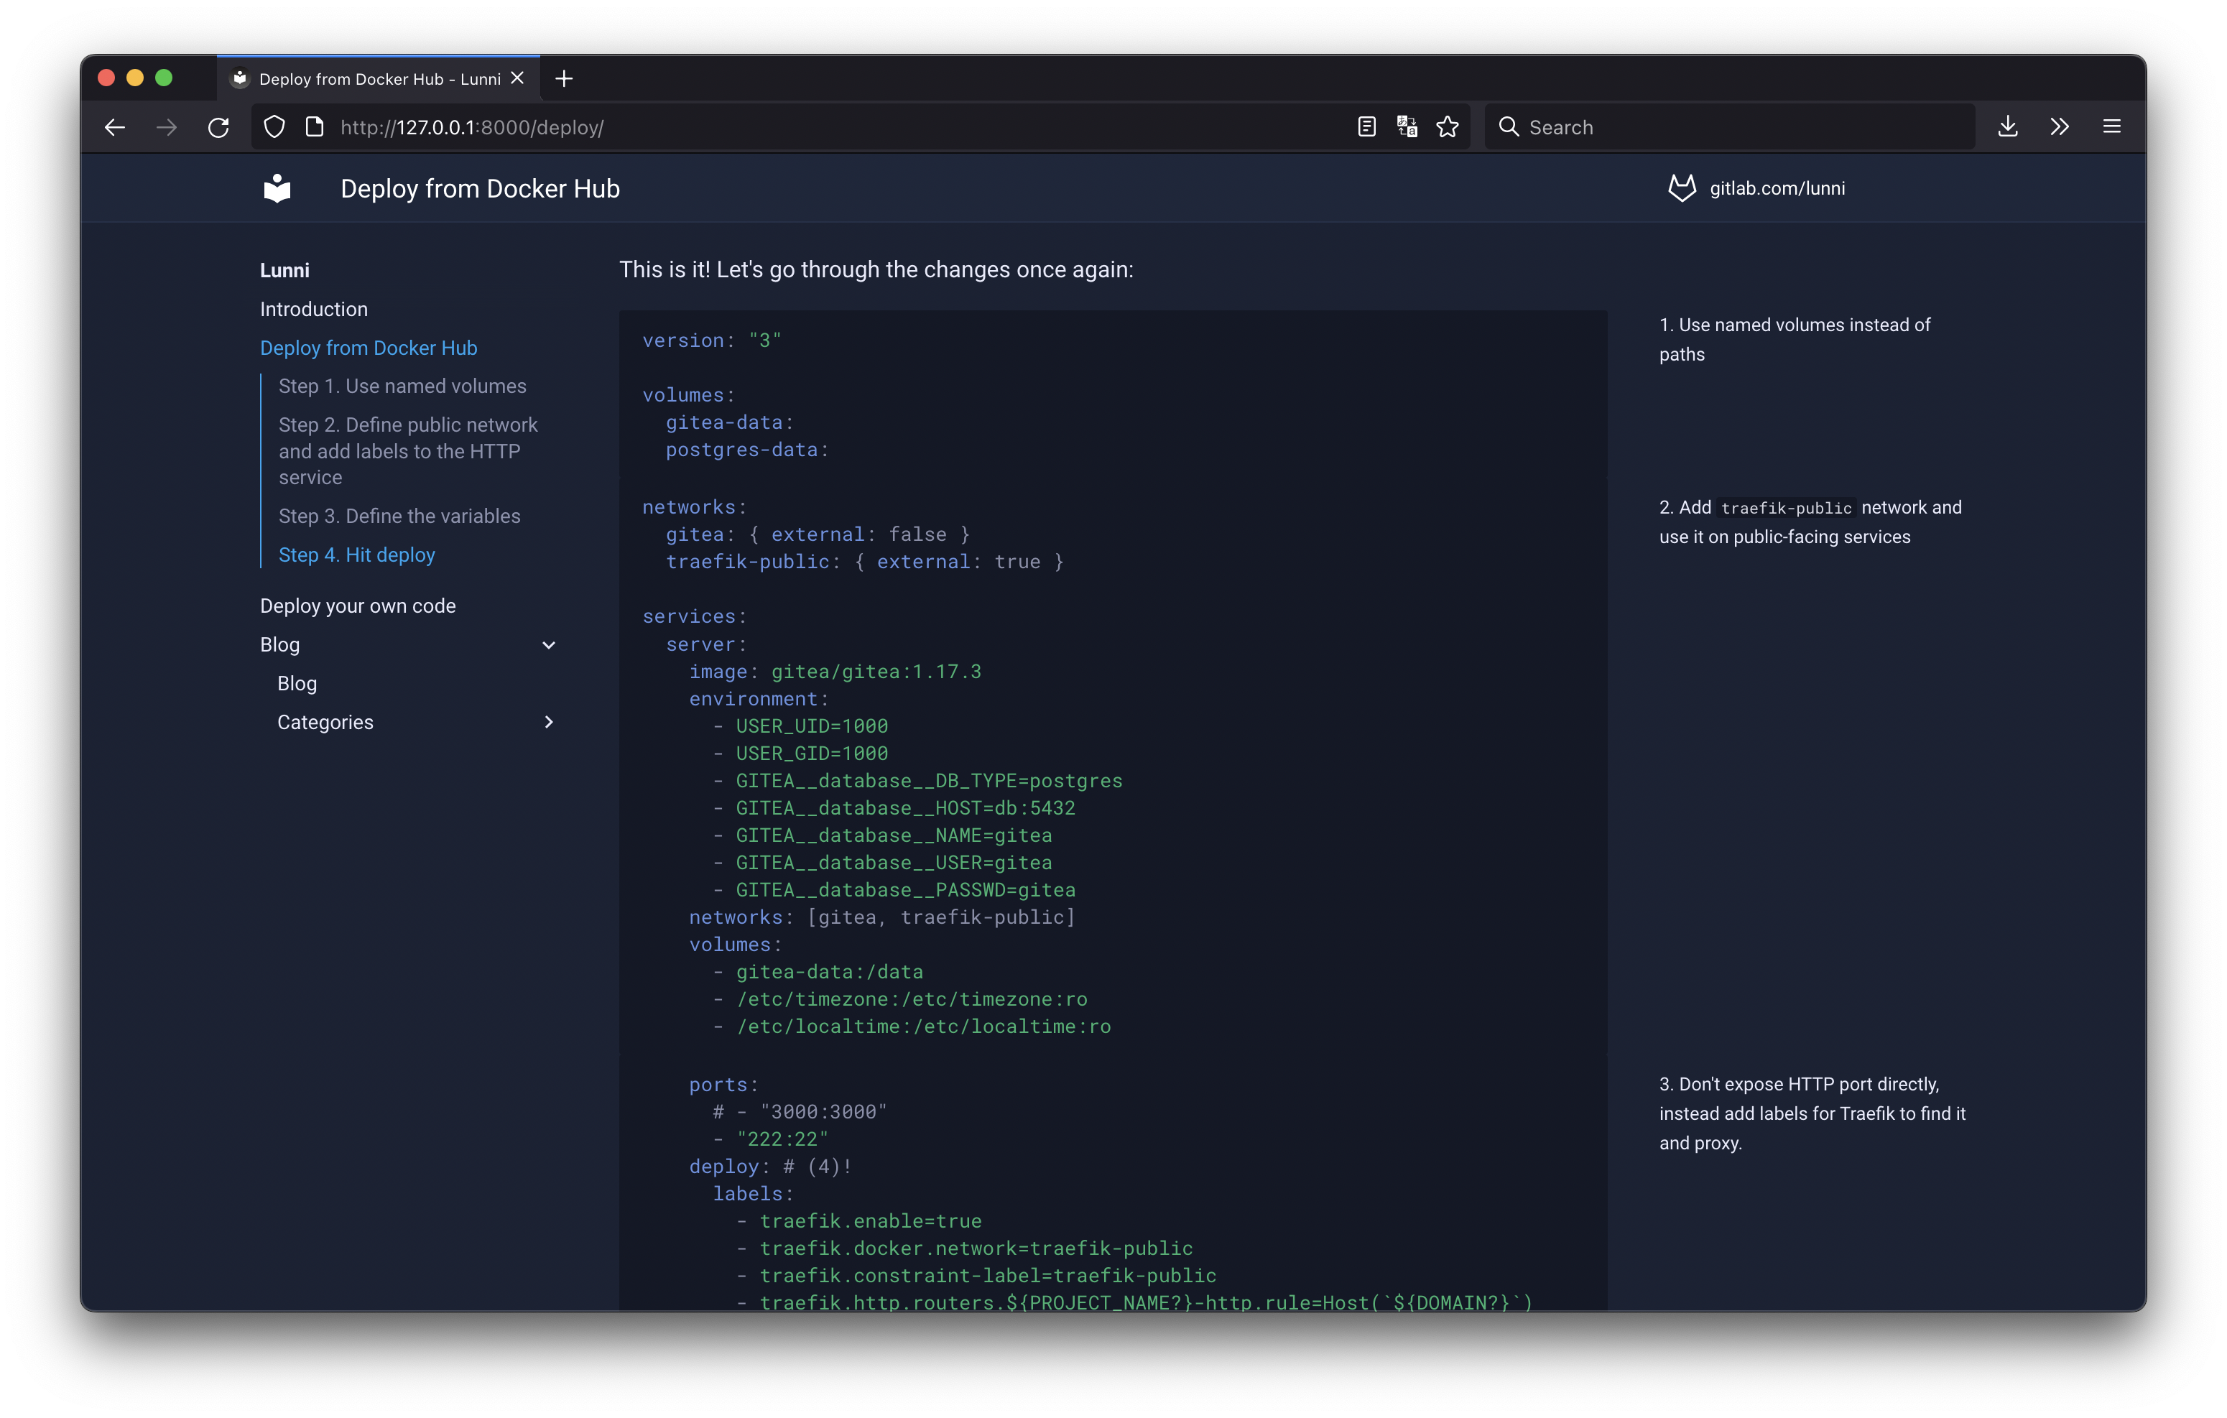The image size is (2227, 1418).
Task: Click the search magnifier icon
Action: click(1509, 126)
